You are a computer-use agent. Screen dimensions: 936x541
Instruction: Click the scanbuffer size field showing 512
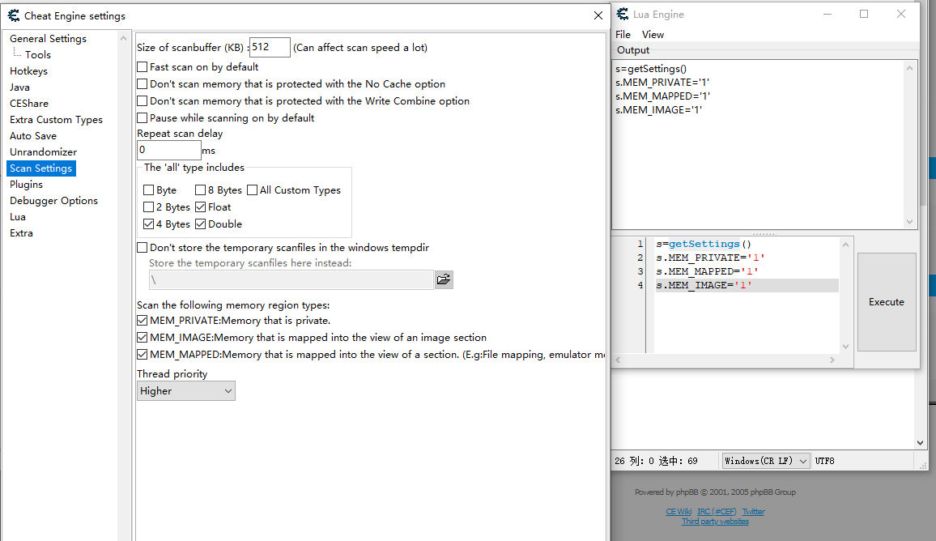[x=270, y=47]
